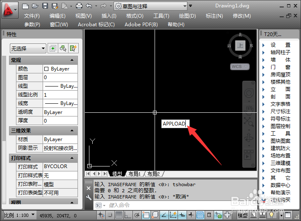Create a new drawing from quick access toolbar
This screenshot has height=221, width=301.
click(x=25, y=6)
